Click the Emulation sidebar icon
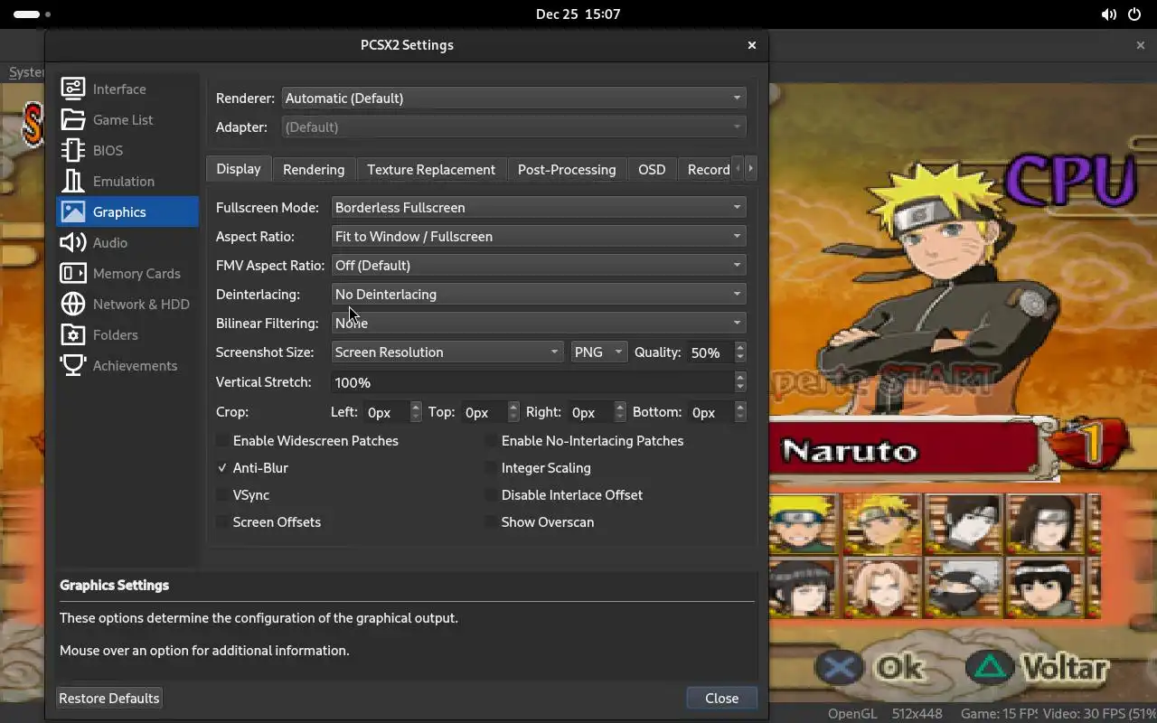The image size is (1157, 723). pyautogui.click(x=73, y=181)
